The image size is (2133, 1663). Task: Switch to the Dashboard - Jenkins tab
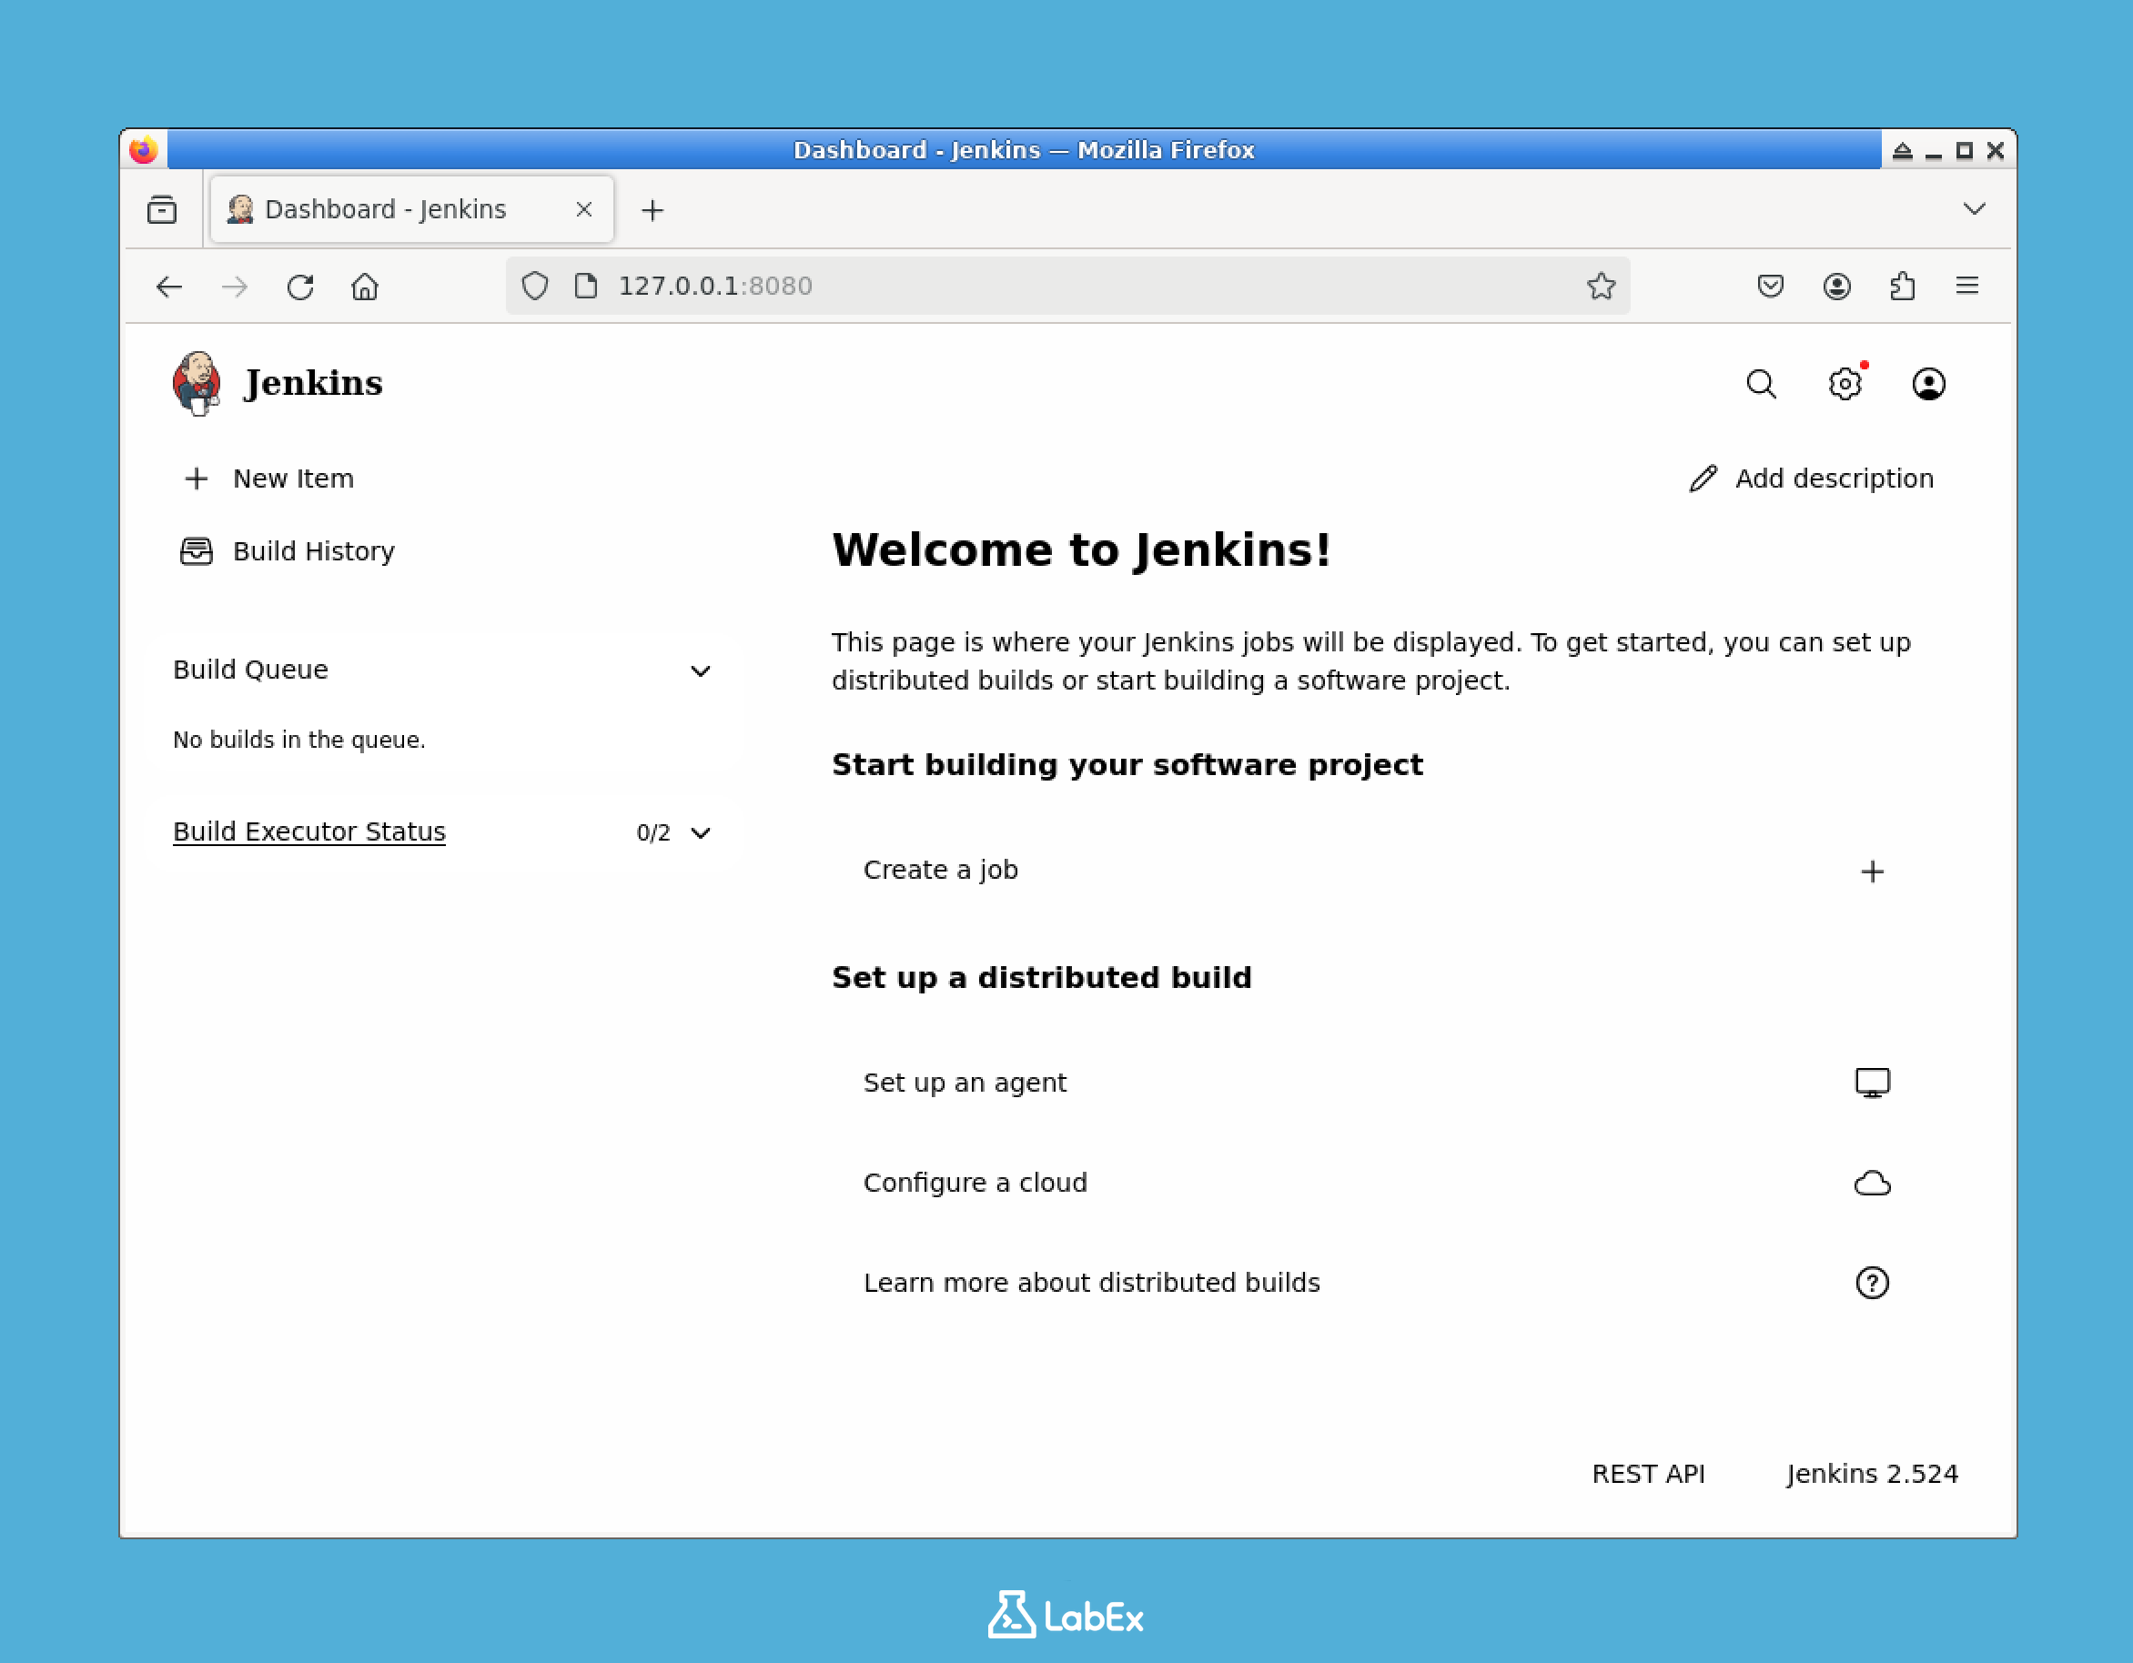pyautogui.click(x=384, y=208)
